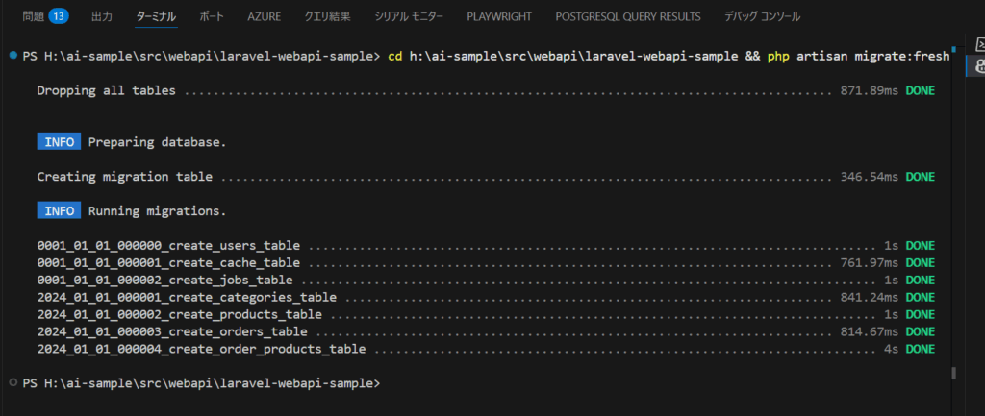
Task: Click the problems count badge 13
Action: 58,17
